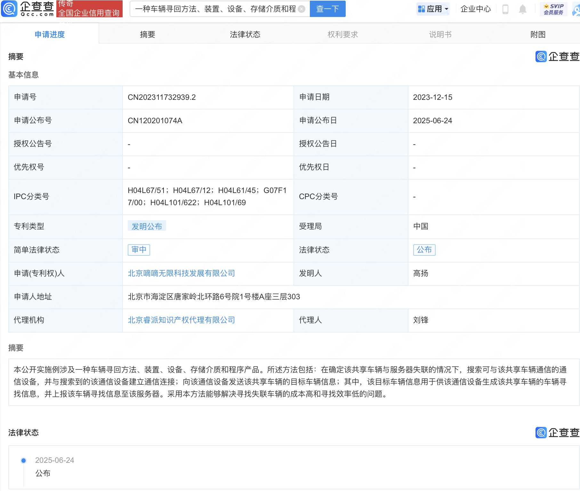
Task: Select publication number CN120201074A
Action: (x=155, y=121)
